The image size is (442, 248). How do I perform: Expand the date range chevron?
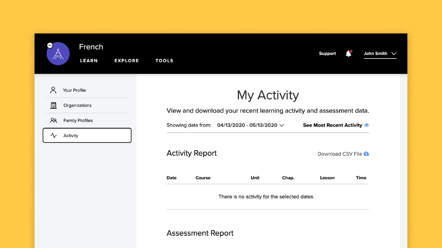point(282,125)
